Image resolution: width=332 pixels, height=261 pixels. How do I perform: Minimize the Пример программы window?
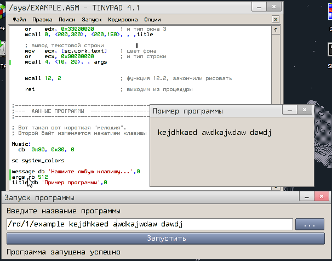click(287, 111)
